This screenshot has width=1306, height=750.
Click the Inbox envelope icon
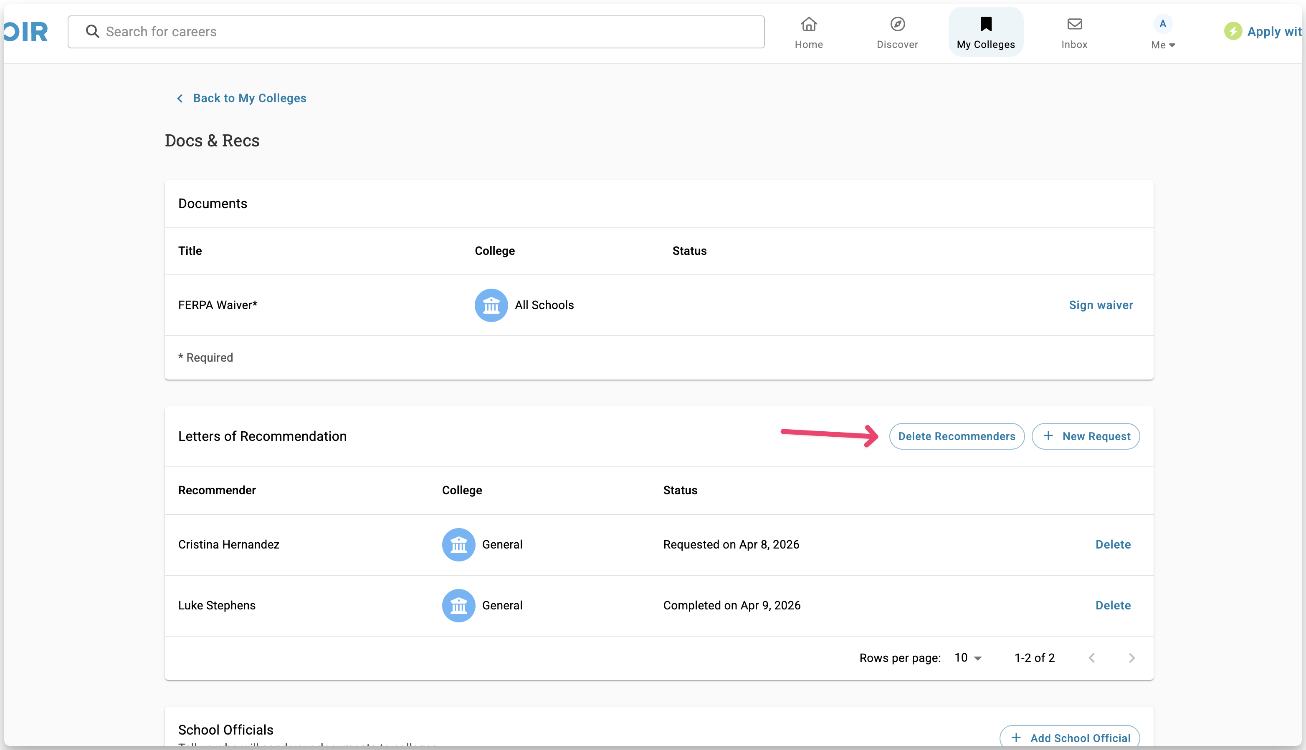(x=1074, y=24)
